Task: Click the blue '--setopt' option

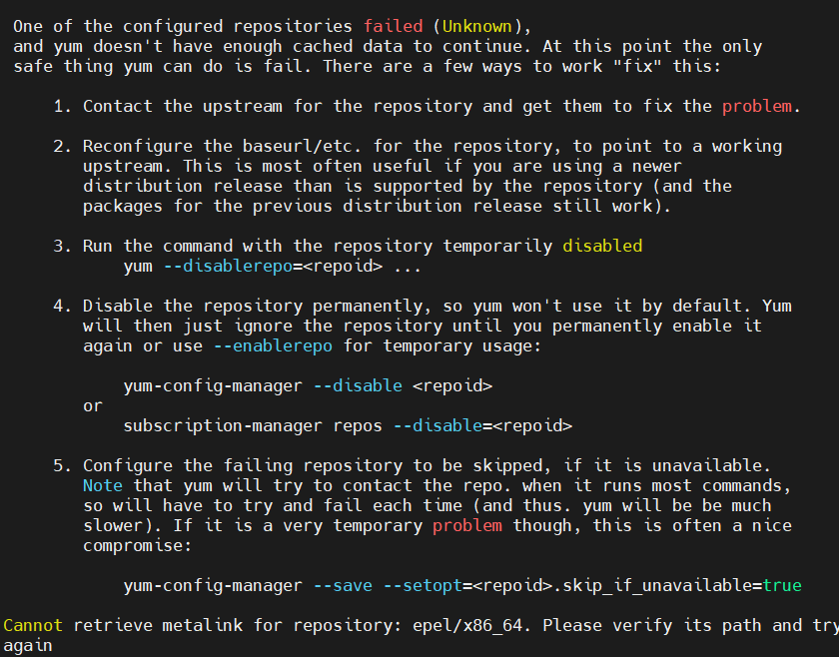Action: (422, 586)
